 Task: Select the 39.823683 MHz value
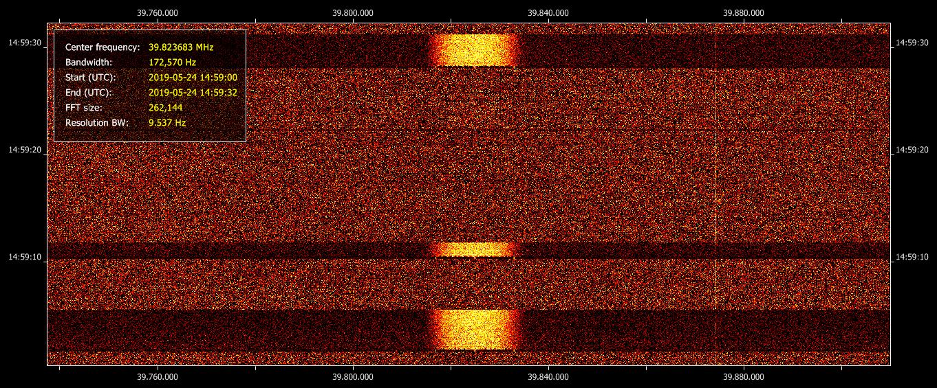pos(181,47)
